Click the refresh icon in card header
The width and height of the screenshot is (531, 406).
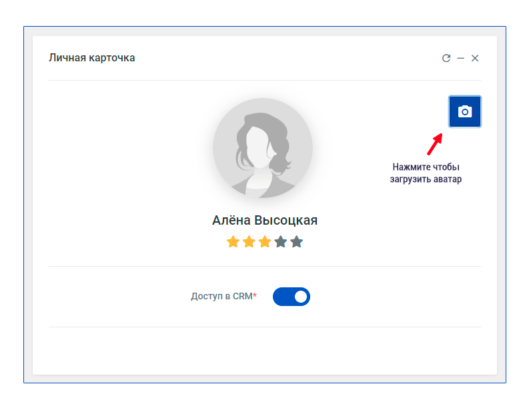(x=446, y=58)
